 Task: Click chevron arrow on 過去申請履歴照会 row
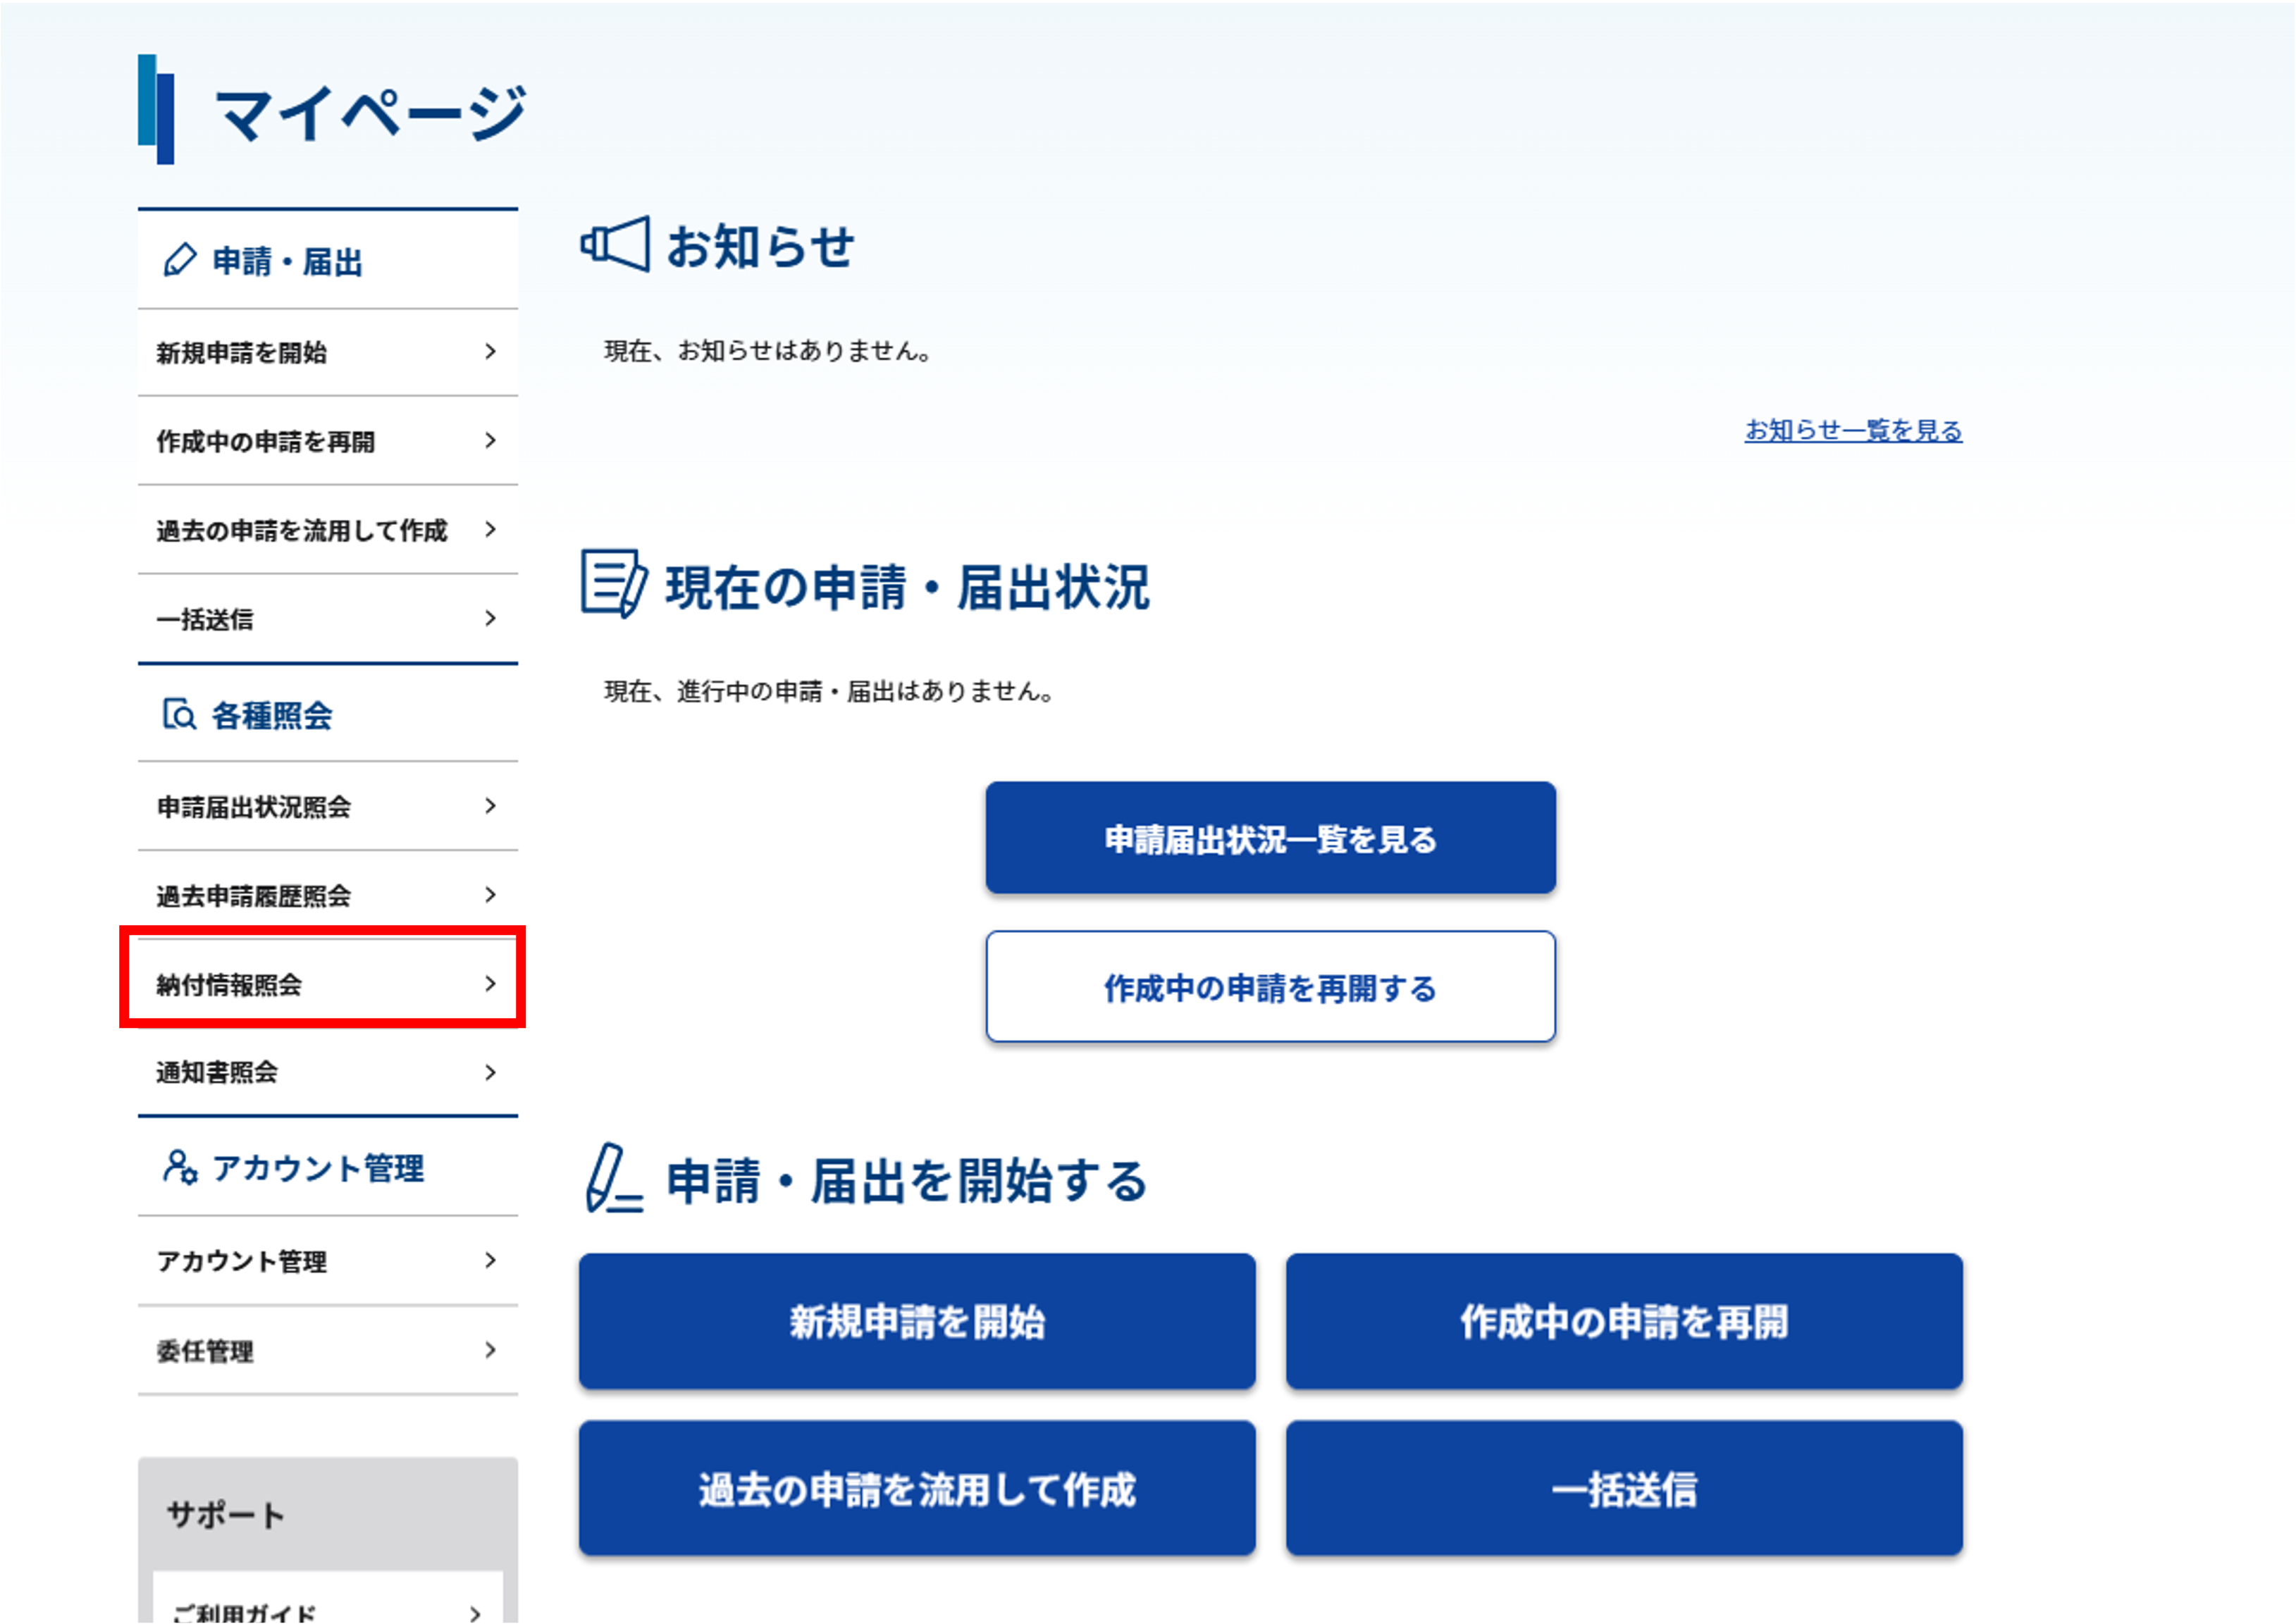490,894
